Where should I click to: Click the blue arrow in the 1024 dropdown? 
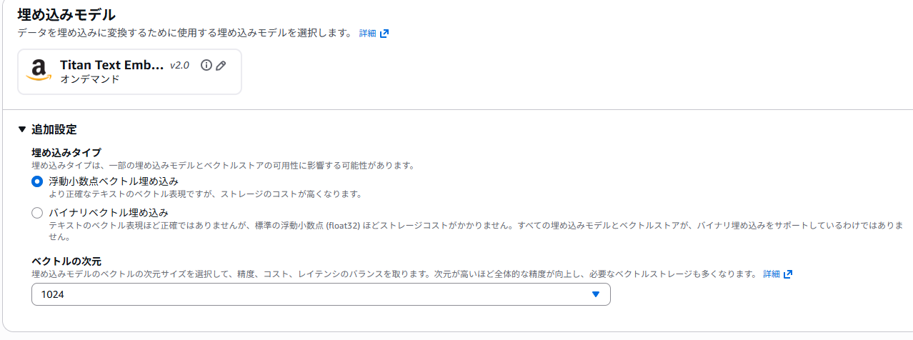click(596, 294)
